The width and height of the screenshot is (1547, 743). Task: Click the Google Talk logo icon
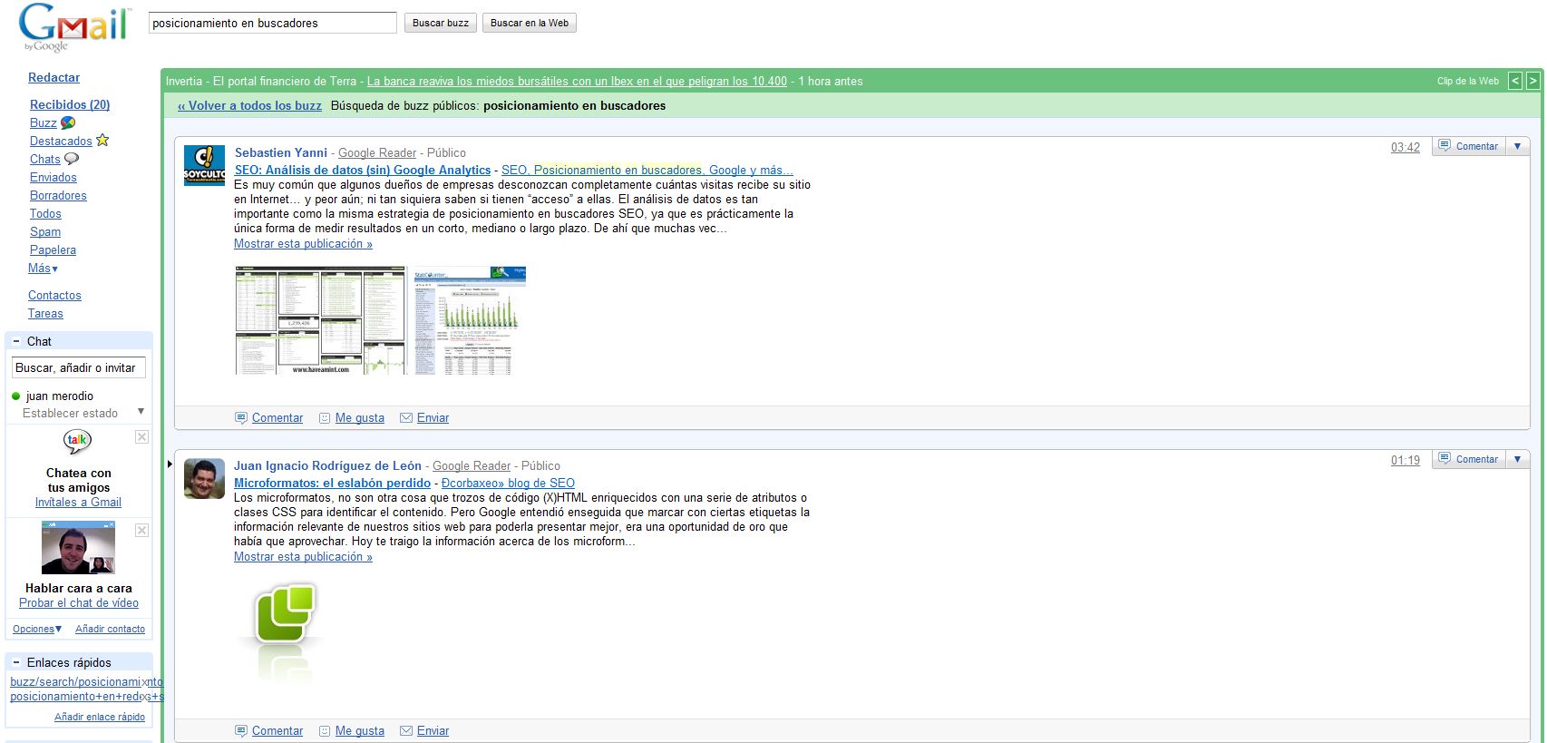click(77, 441)
